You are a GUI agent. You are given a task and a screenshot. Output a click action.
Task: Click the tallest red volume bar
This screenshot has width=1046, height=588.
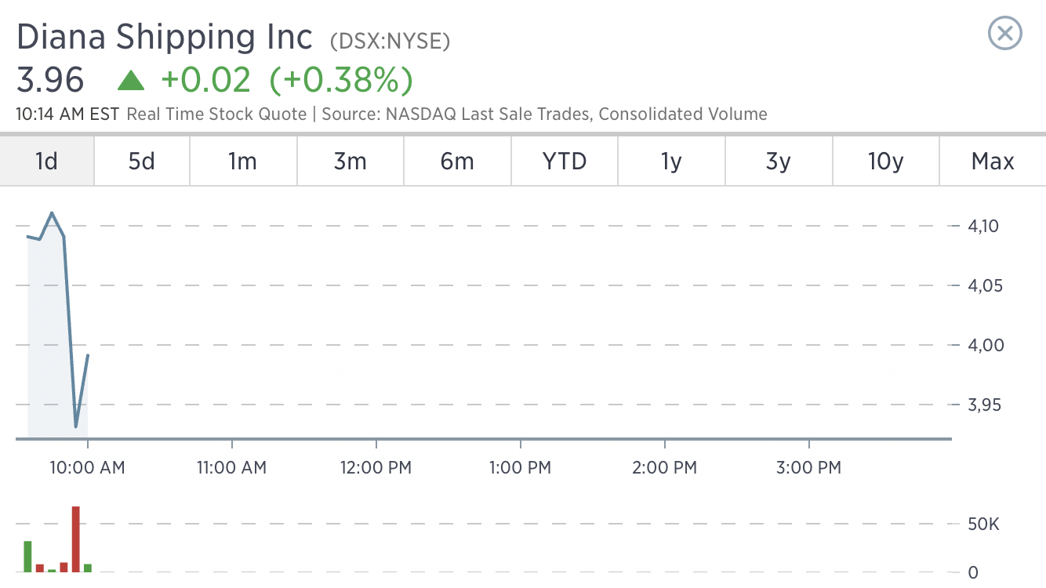[76, 539]
